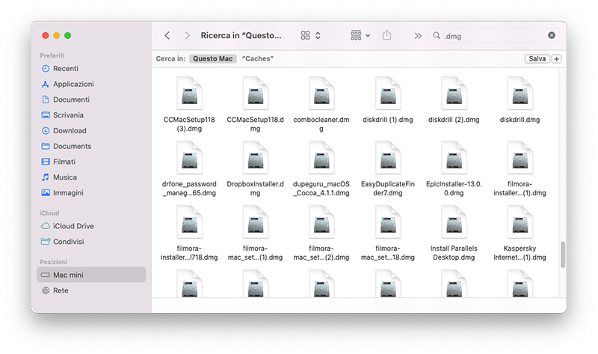Open the group-by dropdown
Viewport: 598px width, 354px height.
coord(360,35)
